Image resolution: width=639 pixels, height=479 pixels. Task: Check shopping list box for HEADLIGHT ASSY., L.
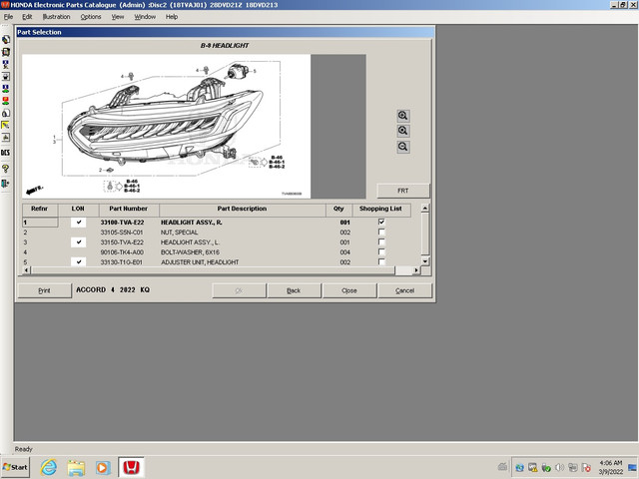pos(381,241)
